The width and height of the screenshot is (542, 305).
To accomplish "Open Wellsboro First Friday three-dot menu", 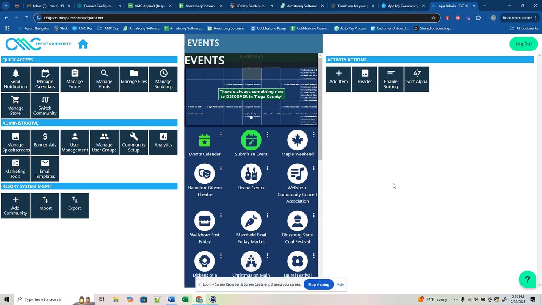I will 221,215.
